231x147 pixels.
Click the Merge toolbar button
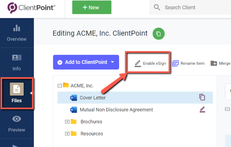221,64
